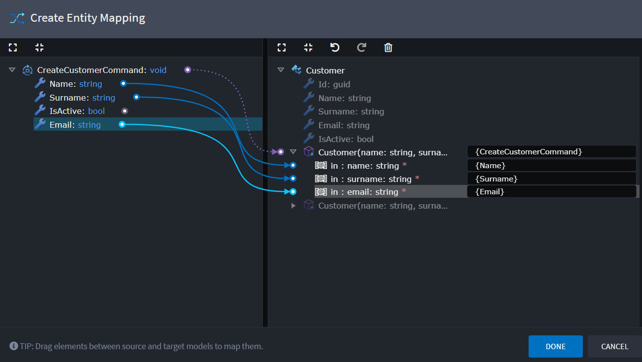The height and width of the screenshot is (362, 642).
Task: Collapse the mapped Customer constructor node
Action: coord(293,151)
